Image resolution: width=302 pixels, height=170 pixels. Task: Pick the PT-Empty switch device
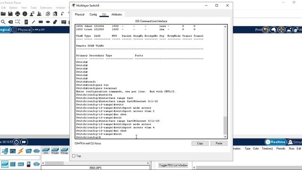64,151
